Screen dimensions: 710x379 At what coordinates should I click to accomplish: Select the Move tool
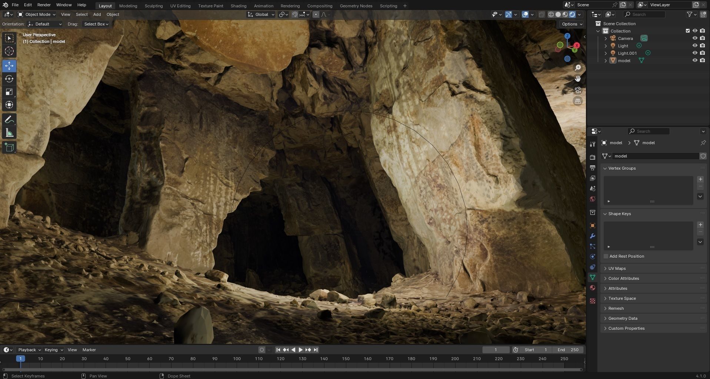9,66
